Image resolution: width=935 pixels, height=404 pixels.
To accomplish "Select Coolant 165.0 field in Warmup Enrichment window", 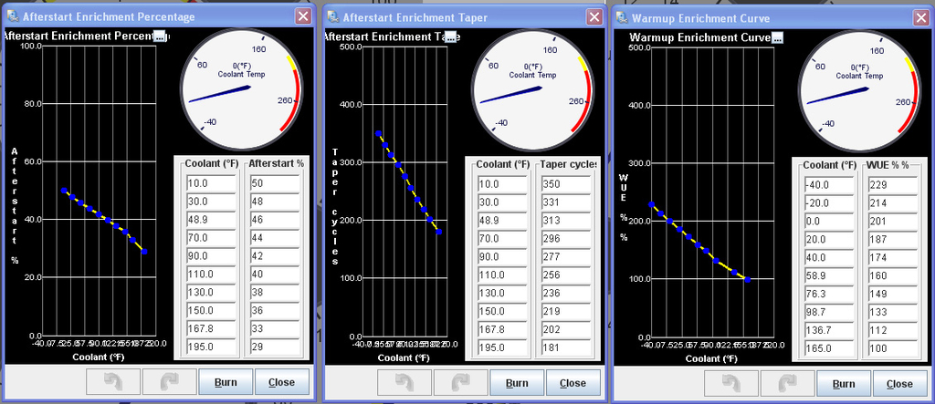I will [x=829, y=348].
